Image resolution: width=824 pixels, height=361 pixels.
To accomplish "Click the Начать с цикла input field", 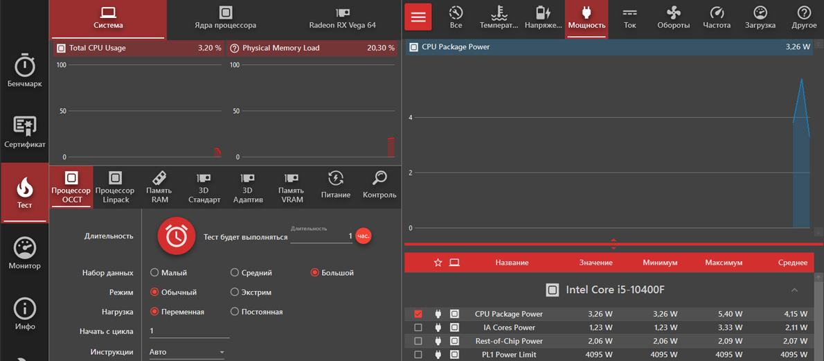I will (189, 331).
